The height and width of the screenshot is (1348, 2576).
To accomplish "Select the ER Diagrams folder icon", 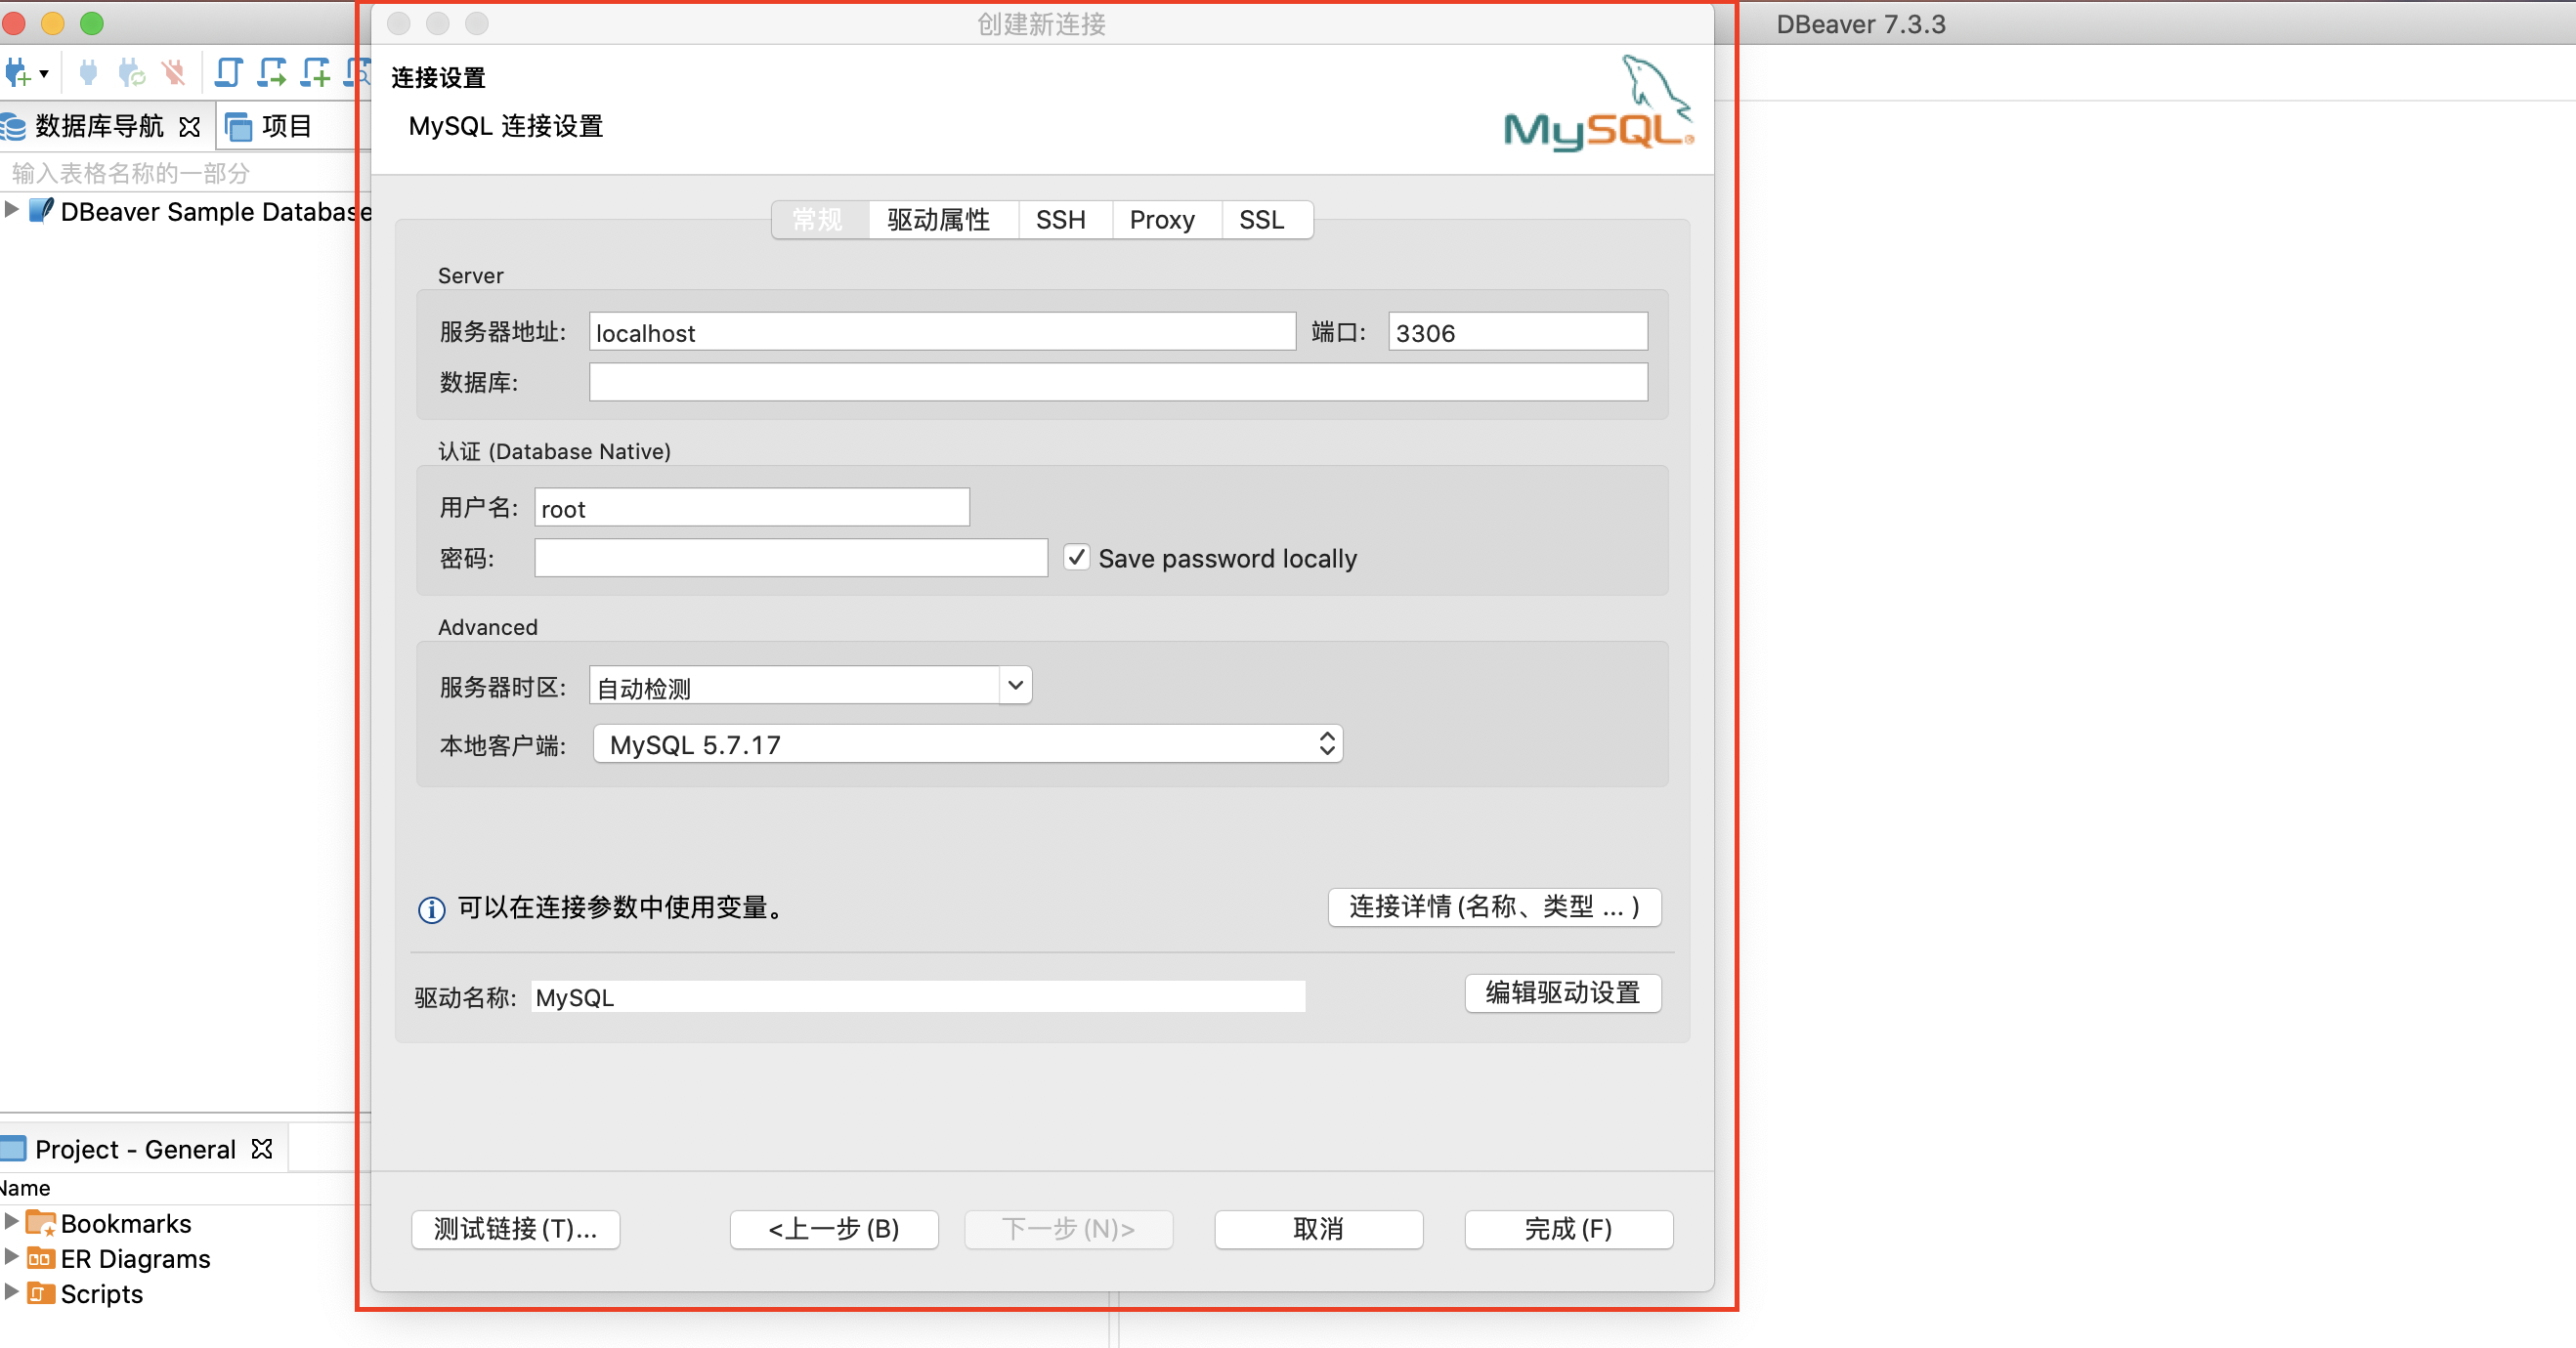I will pos(41,1258).
